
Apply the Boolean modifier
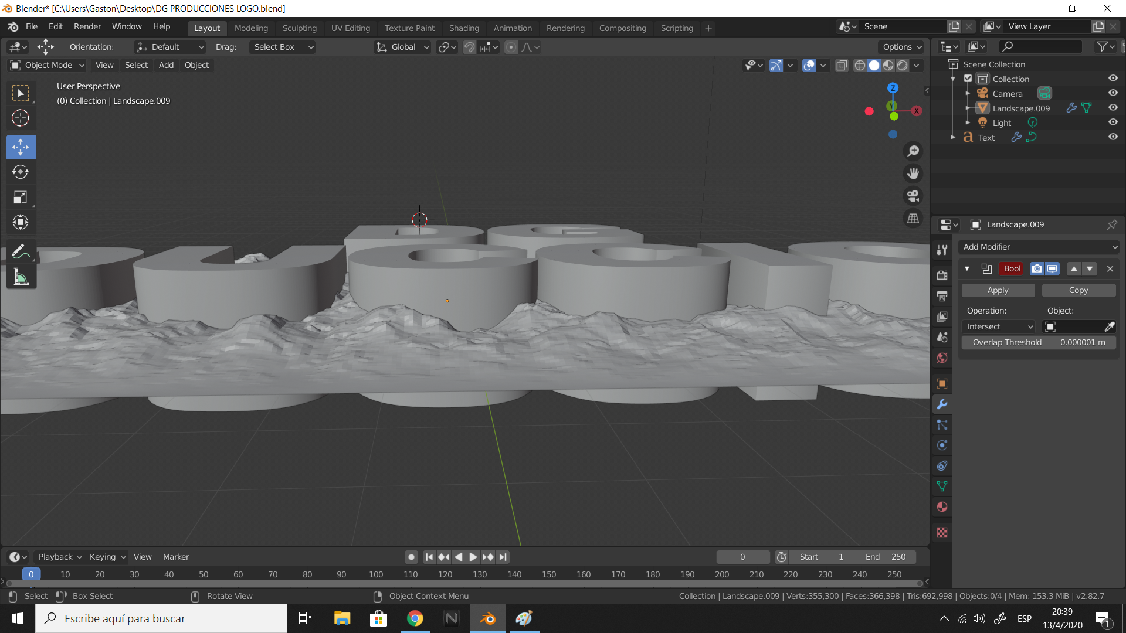point(998,290)
